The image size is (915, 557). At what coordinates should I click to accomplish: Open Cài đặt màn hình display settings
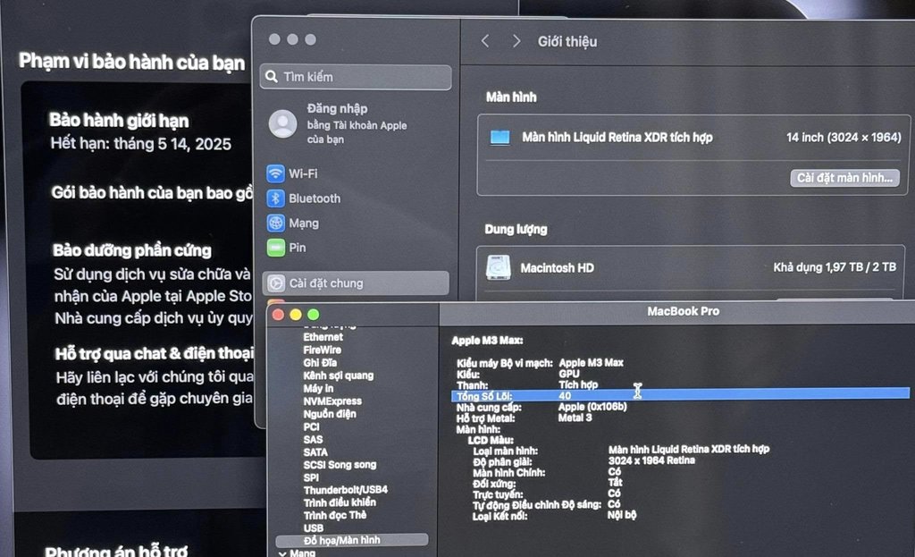pyautogui.click(x=844, y=178)
